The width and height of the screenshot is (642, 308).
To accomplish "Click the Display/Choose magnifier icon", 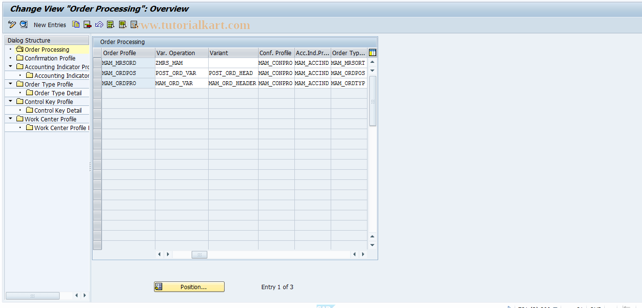I will pyautogui.click(x=23, y=24).
